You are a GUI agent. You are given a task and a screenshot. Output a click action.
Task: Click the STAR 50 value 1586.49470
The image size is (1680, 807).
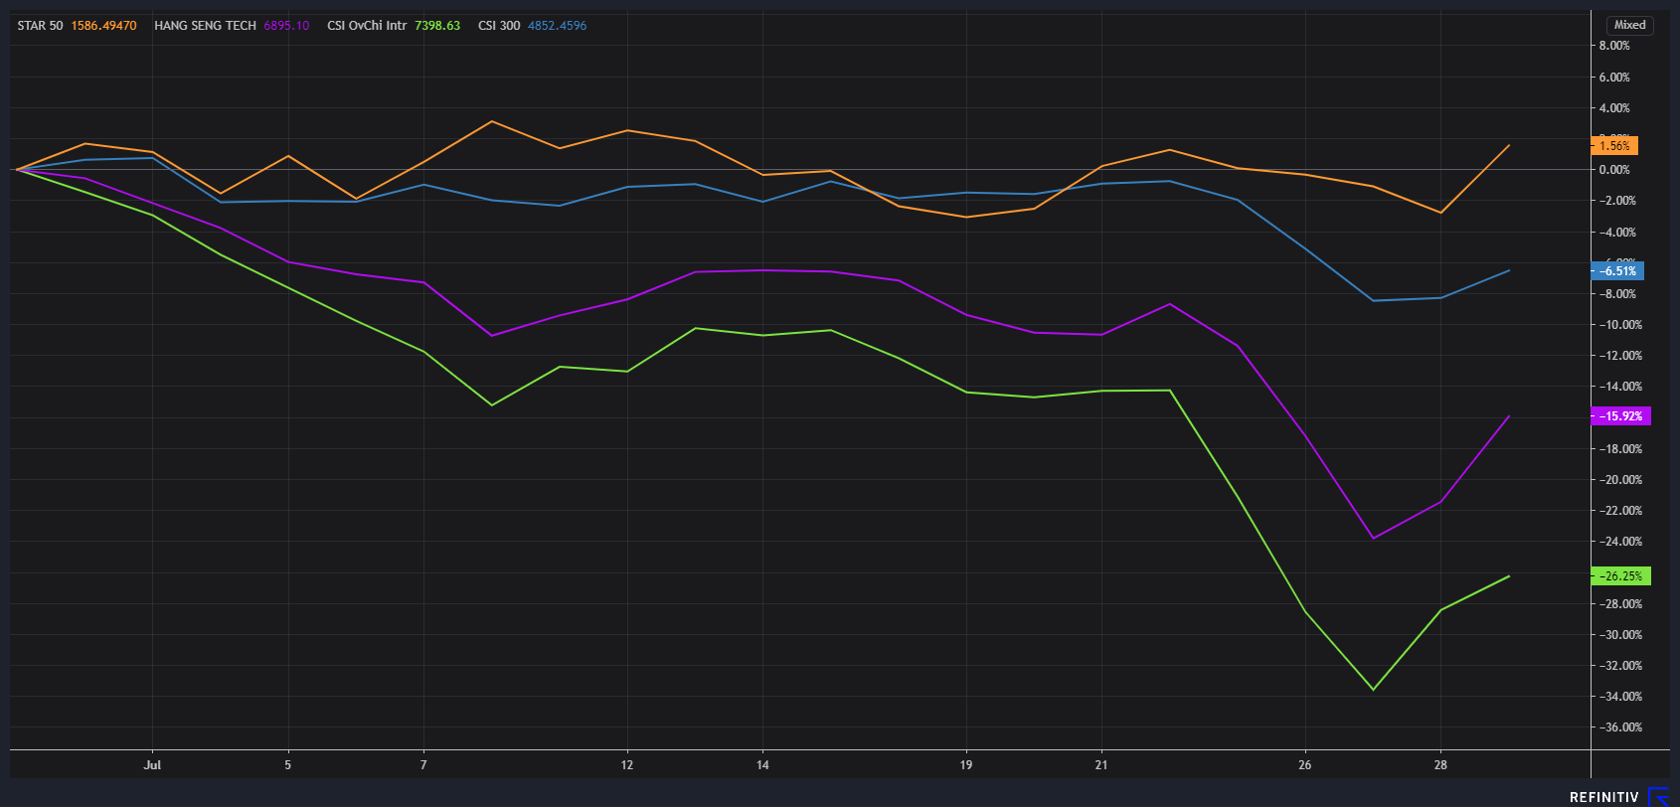point(103,26)
